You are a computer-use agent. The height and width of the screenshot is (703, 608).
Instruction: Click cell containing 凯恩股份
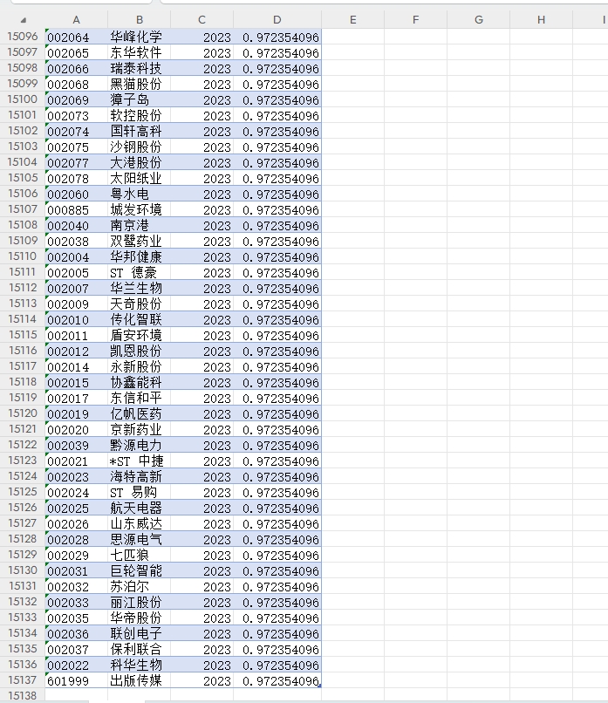coord(139,350)
